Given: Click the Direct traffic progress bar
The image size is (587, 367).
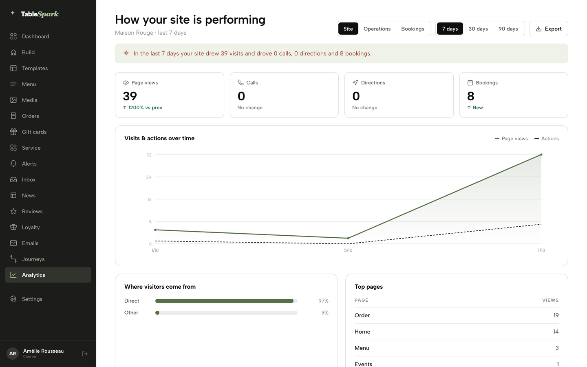Looking at the screenshot, I should point(226,301).
